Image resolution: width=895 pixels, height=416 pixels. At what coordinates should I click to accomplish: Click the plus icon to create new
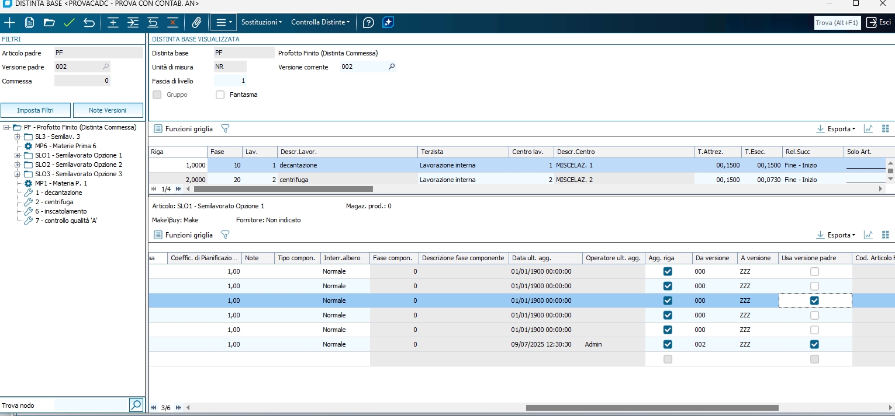[x=10, y=23]
